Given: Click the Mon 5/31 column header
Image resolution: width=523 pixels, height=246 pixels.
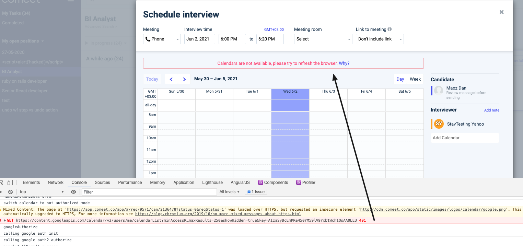Looking at the screenshot, I should [214, 92].
